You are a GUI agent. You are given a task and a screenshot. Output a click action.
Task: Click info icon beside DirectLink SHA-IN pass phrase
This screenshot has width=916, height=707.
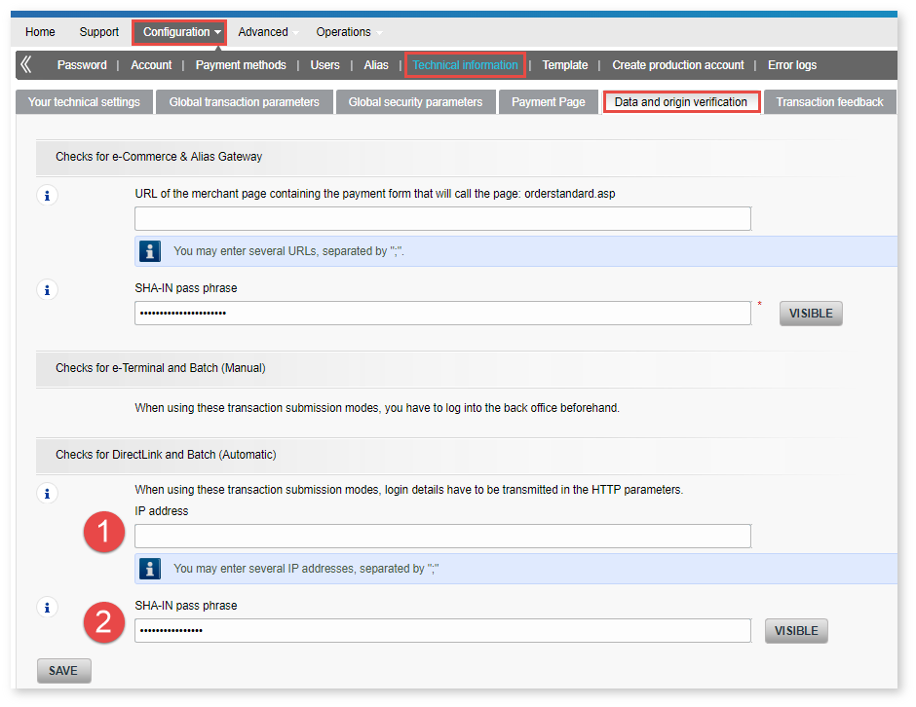tap(48, 607)
